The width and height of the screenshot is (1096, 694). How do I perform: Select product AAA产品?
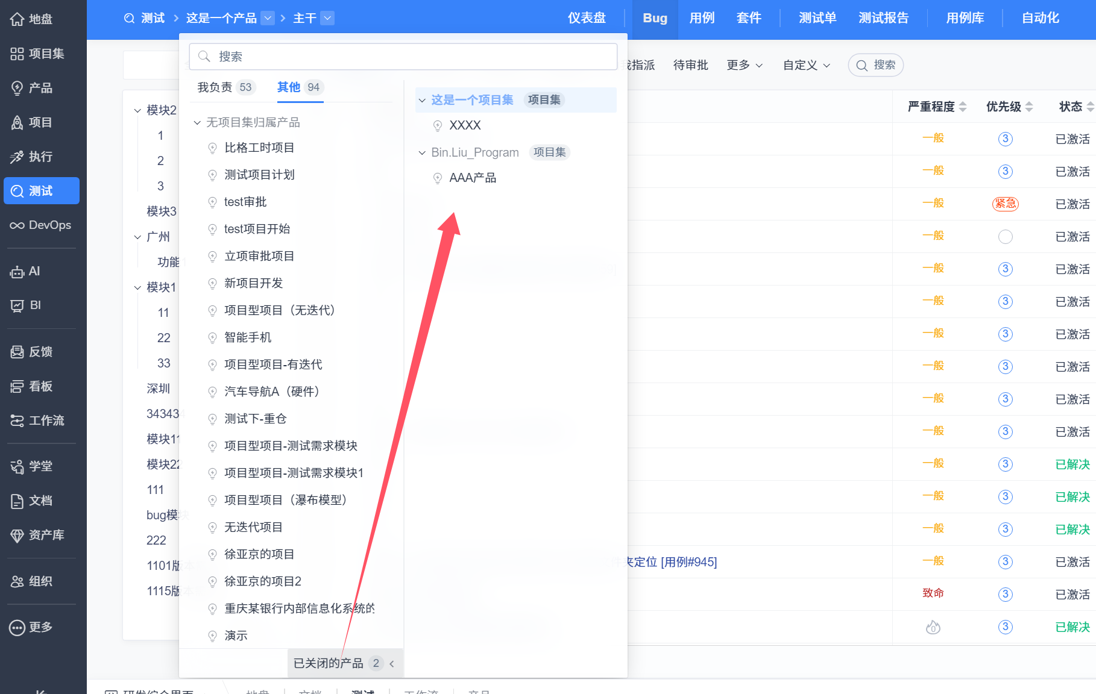coord(473,178)
